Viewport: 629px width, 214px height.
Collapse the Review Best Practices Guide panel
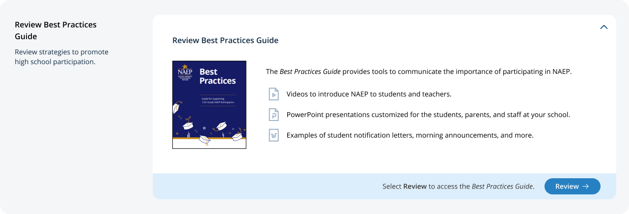click(x=604, y=27)
